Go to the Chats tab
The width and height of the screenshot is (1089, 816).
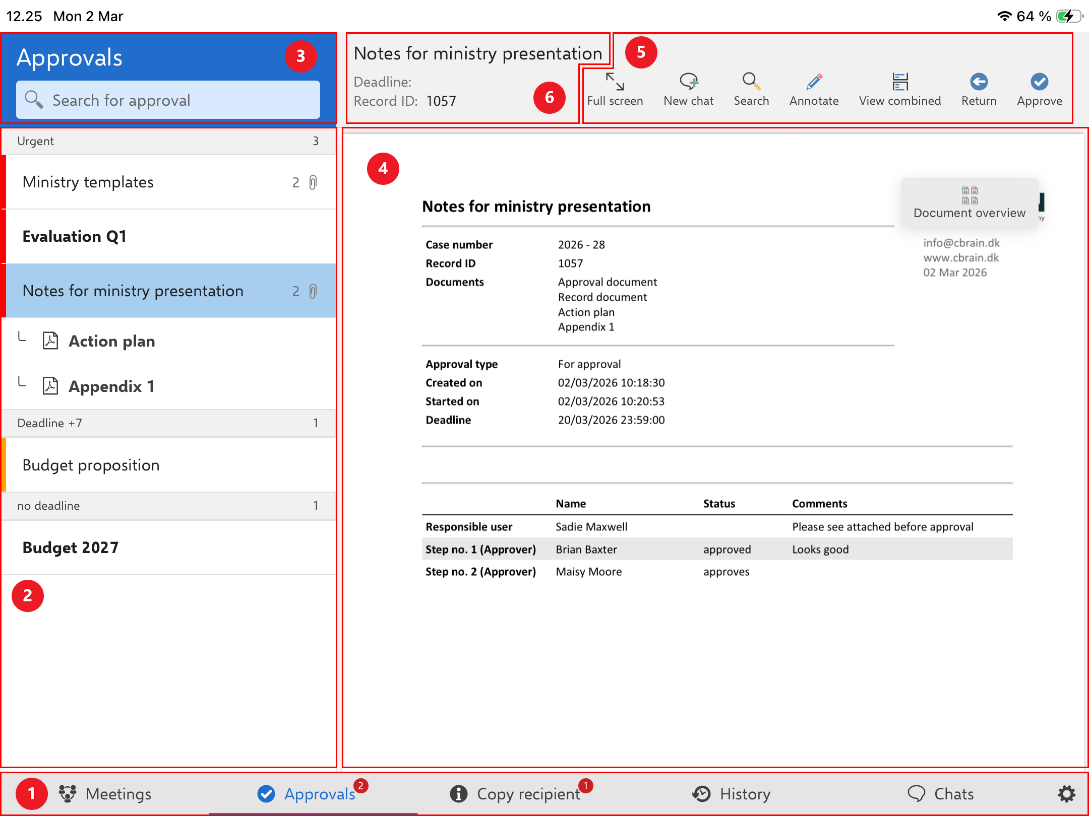(x=940, y=794)
